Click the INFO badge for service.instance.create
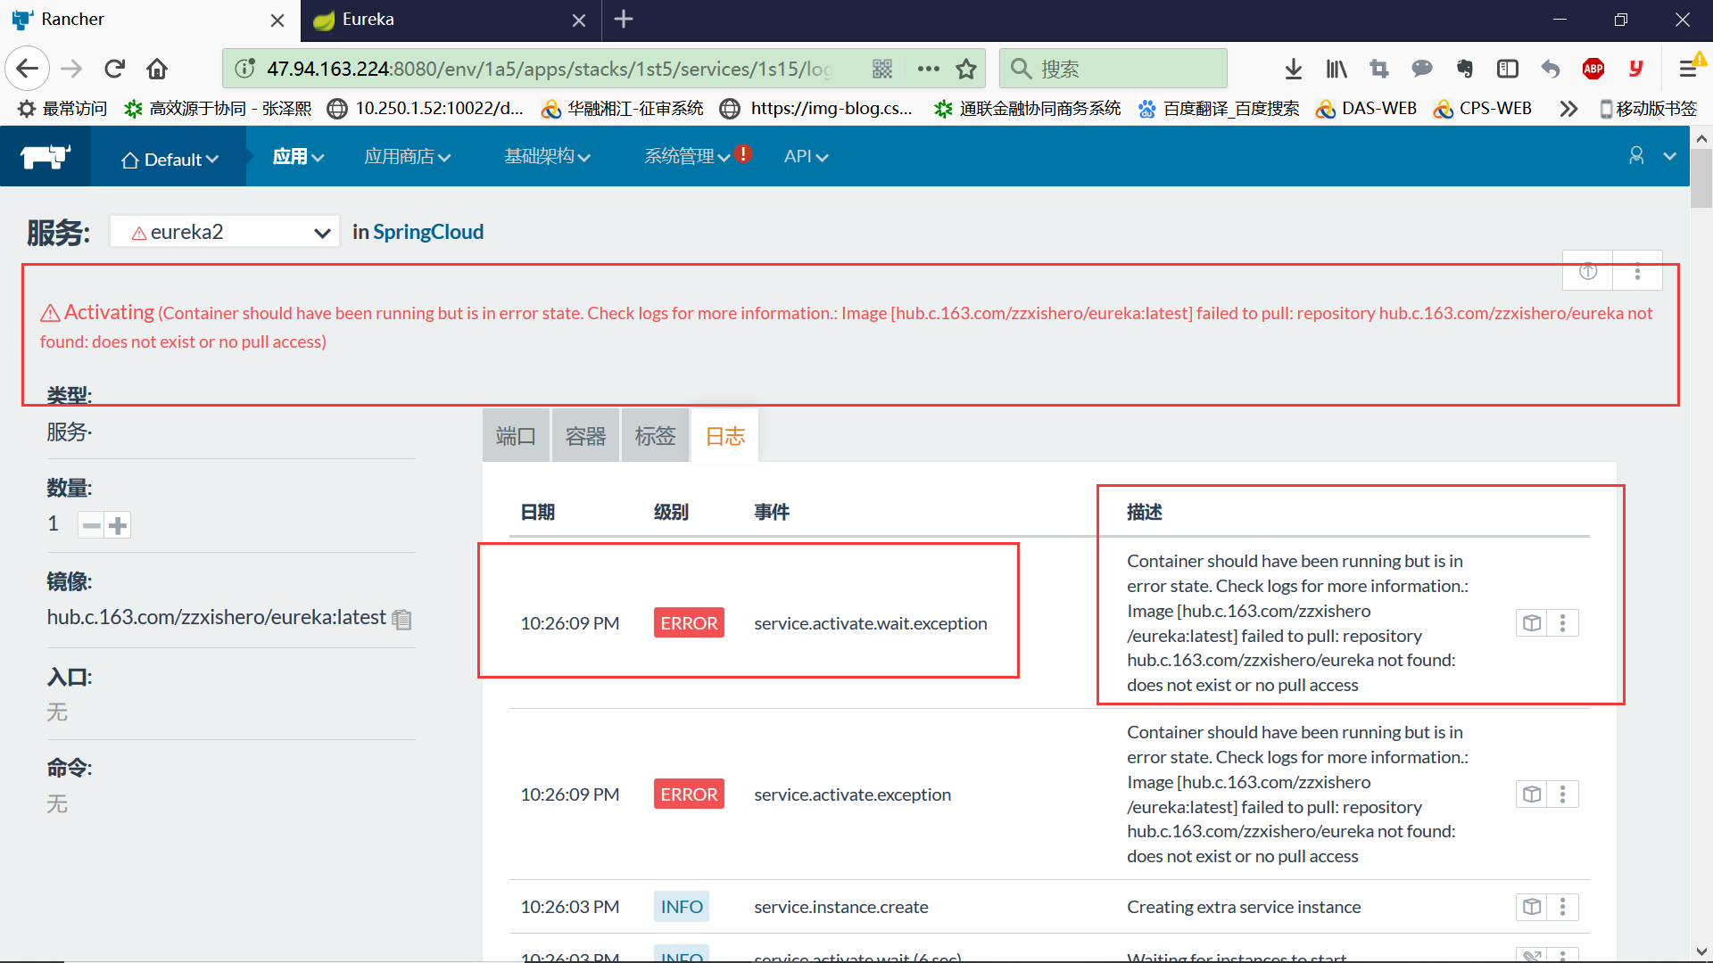The height and width of the screenshot is (963, 1713). pyautogui.click(x=682, y=906)
